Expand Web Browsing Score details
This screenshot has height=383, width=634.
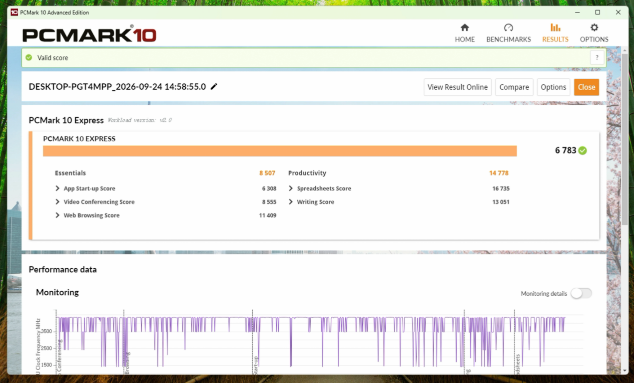58,215
